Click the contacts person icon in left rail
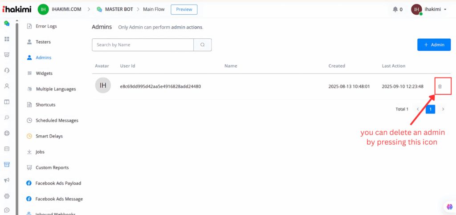456x215 pixels. coord(7,86)
